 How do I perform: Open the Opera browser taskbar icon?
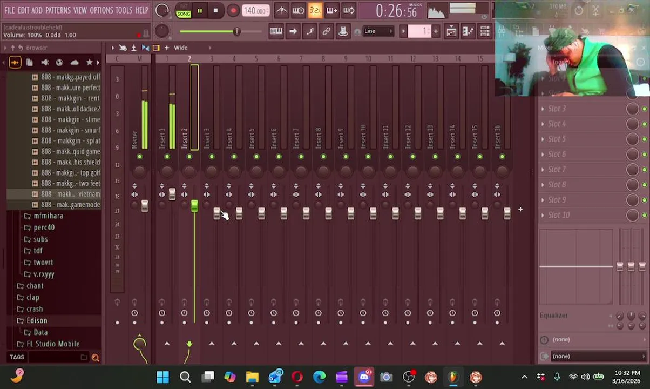point(297,377)
